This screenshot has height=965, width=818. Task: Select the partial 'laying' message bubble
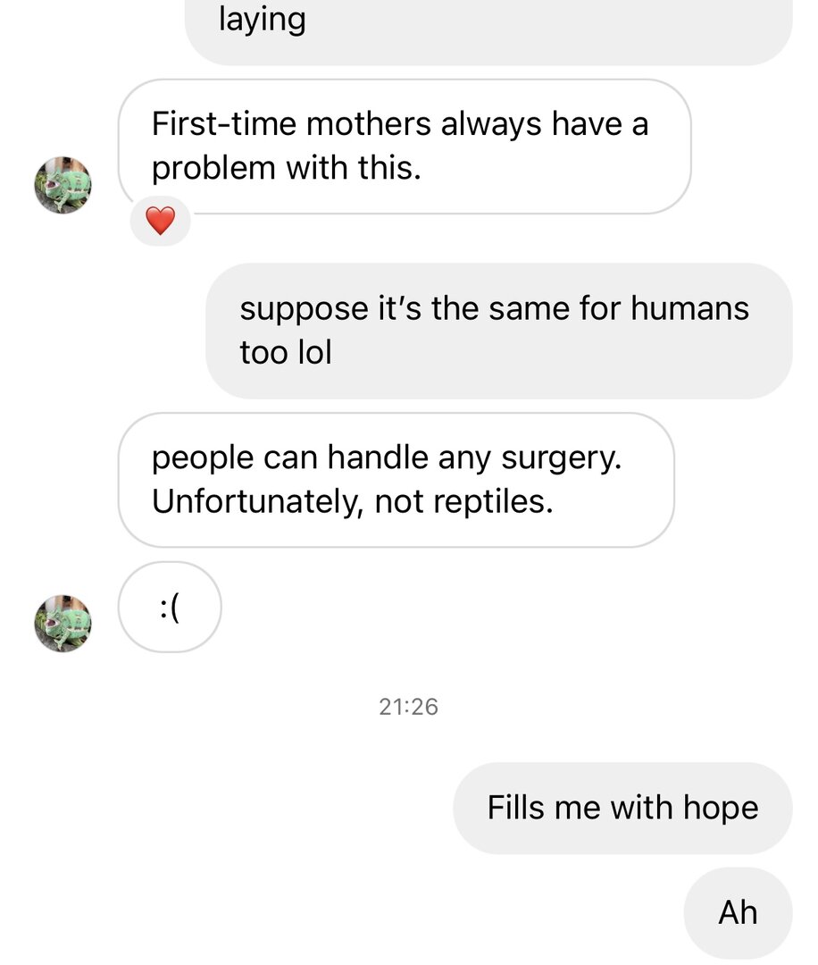(488, 27)
